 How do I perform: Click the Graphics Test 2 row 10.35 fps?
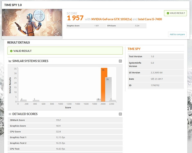click(65, 143)
